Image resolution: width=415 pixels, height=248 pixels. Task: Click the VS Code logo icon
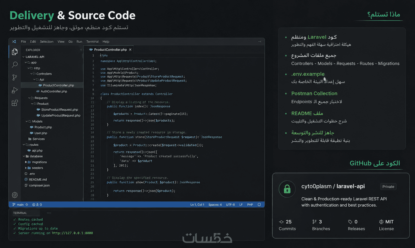[14, 42]
